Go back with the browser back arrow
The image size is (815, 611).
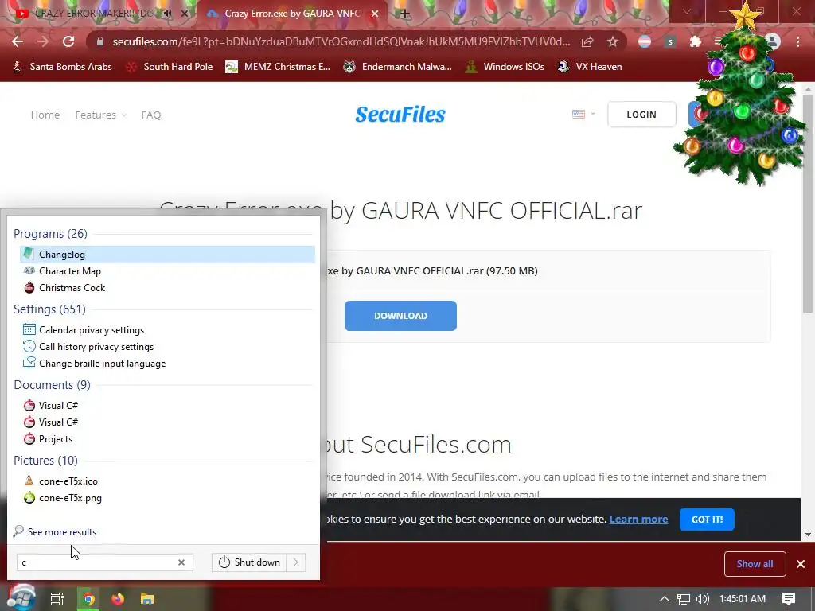(x=18, y=41)
